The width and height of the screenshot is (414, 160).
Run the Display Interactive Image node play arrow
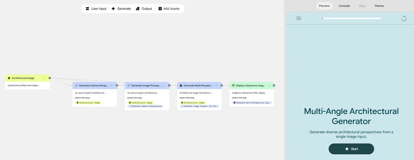268,85
